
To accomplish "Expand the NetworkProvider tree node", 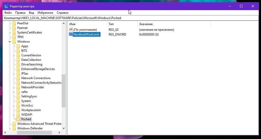I will click(14, 88).
